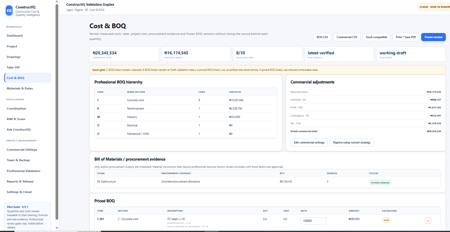
Task: Open Settings & Cloud
Action: 28,192
